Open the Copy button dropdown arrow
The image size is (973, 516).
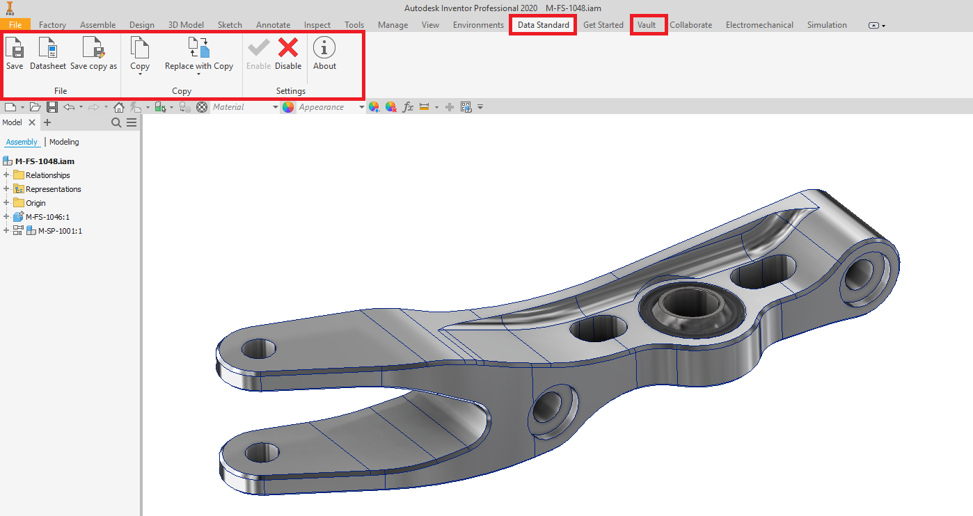(x=140, y=74)
